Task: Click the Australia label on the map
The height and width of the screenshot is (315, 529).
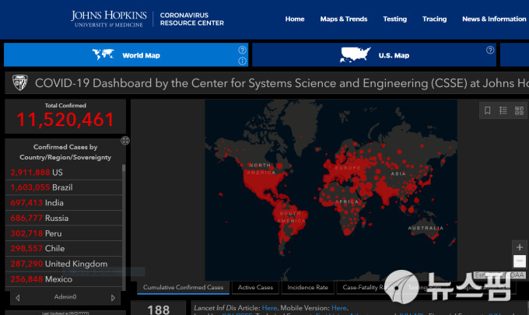Action: [x=426, y=228]
